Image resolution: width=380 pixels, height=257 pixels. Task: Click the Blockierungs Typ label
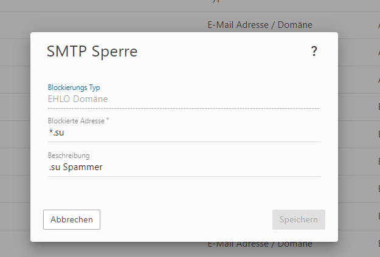74,87
